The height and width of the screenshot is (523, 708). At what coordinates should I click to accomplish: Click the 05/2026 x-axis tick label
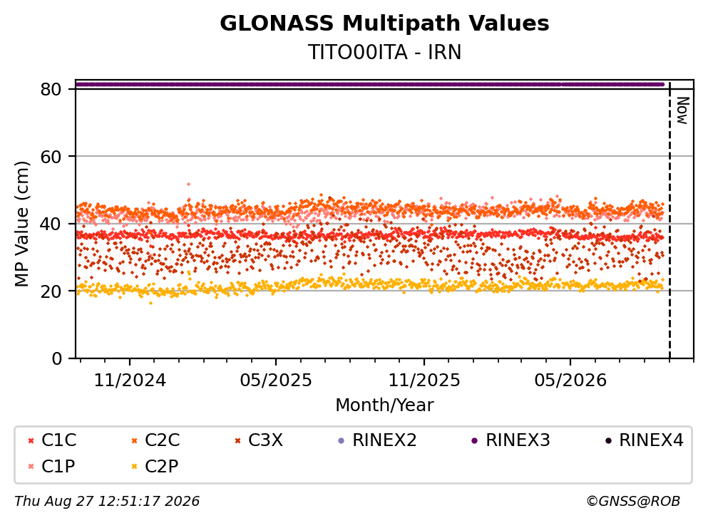pyautogui.click(x=570, y=381)
